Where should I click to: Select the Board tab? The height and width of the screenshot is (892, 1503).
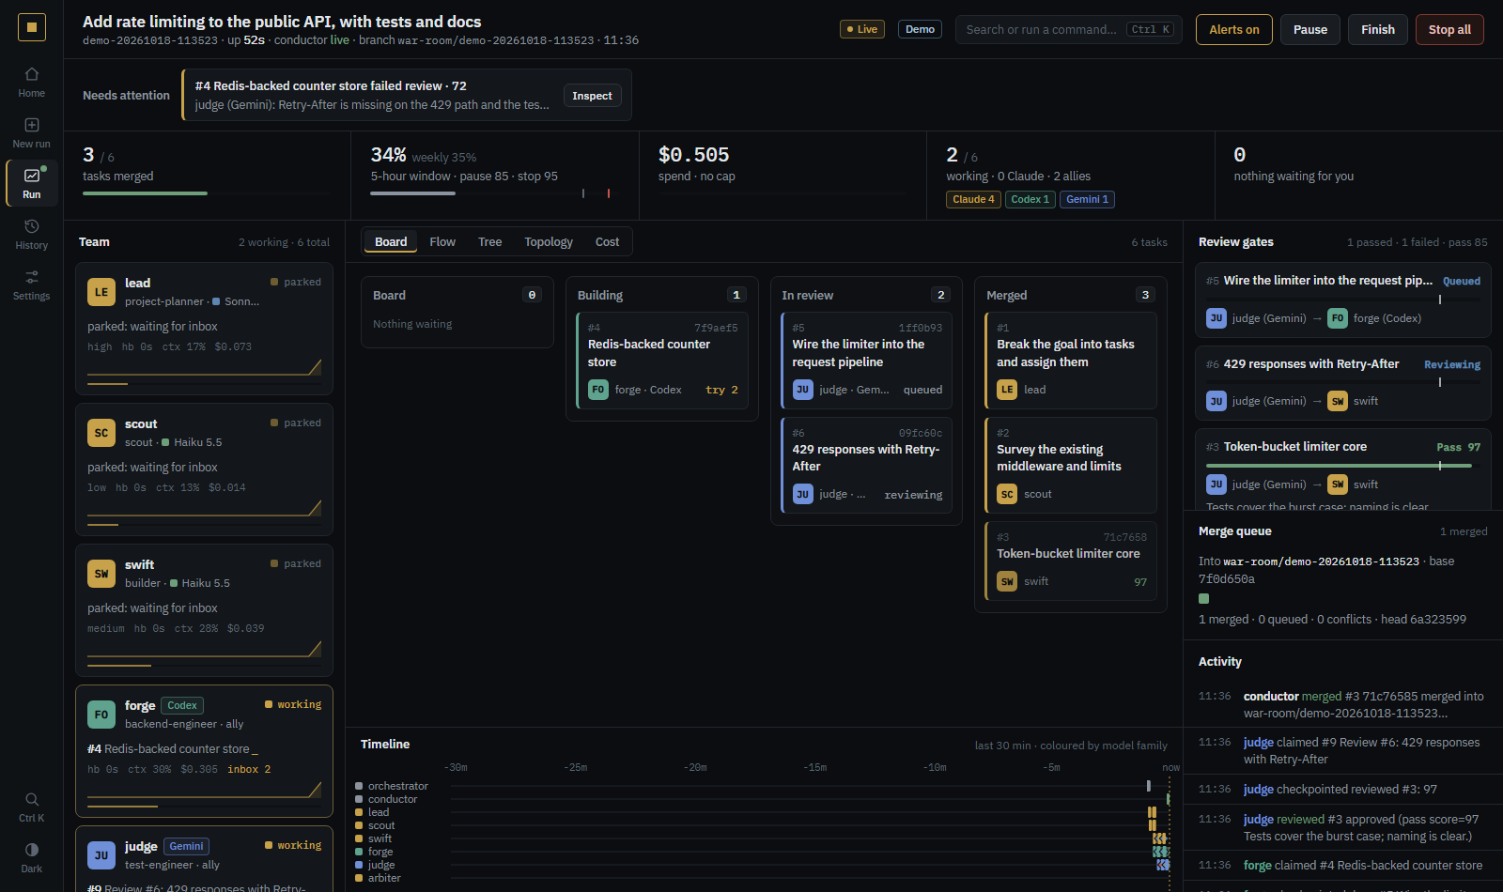point(391,242)
